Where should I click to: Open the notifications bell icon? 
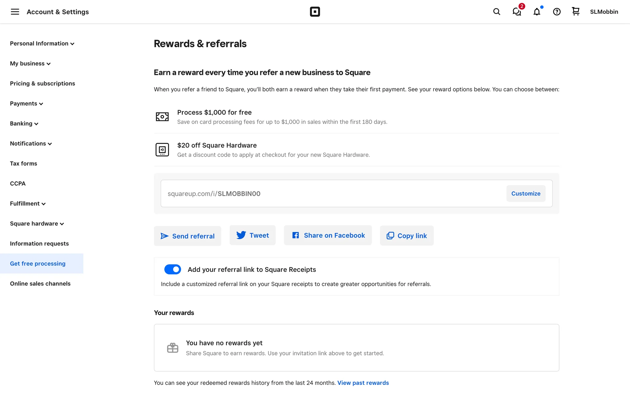[x=537, y=12]
